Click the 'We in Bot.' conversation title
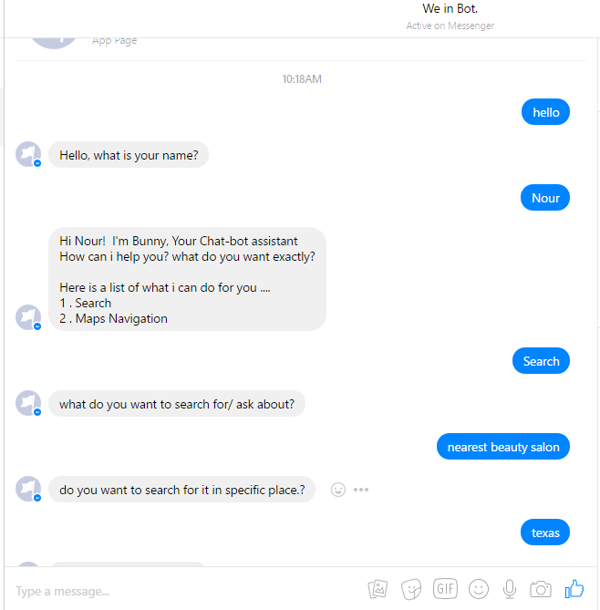 pyautogui.click(x=450, y=8)
